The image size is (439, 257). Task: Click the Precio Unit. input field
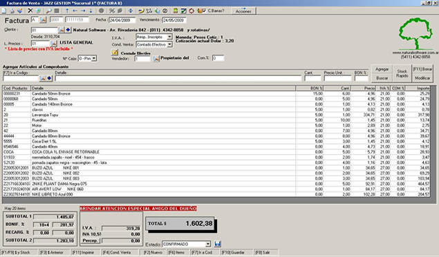tap(337, 78)
